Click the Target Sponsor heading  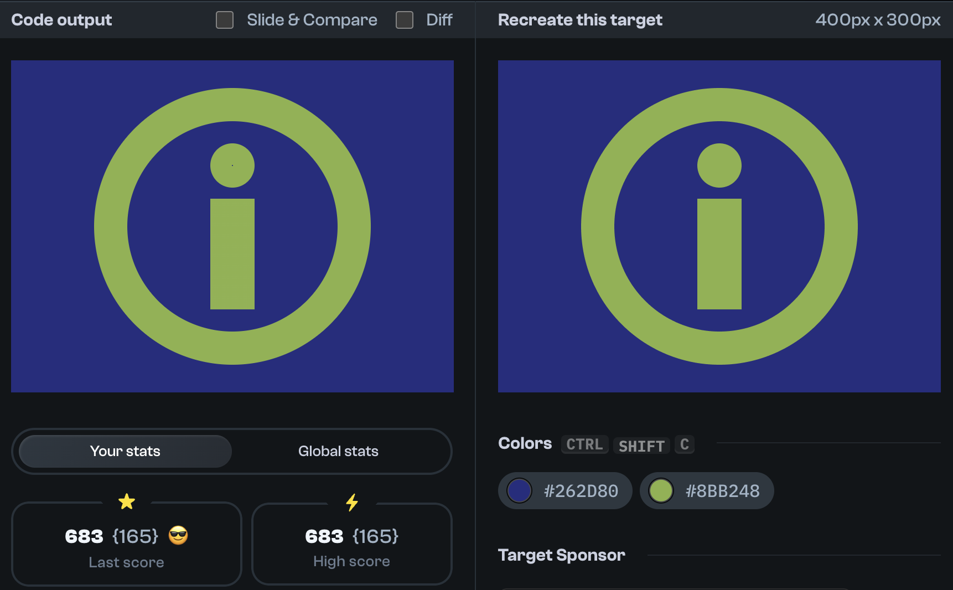(x=561, y=555)
